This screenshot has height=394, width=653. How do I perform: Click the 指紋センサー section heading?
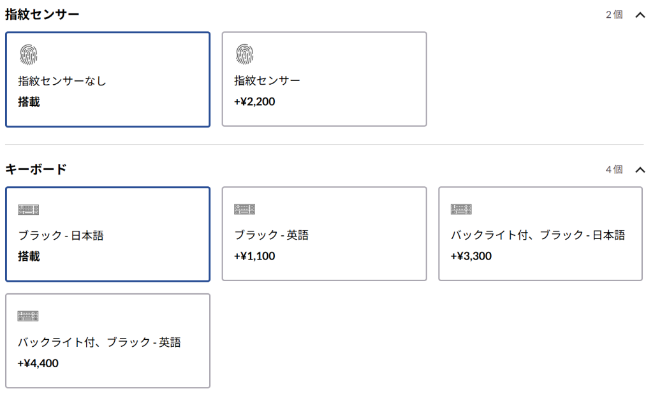(42, 15)
